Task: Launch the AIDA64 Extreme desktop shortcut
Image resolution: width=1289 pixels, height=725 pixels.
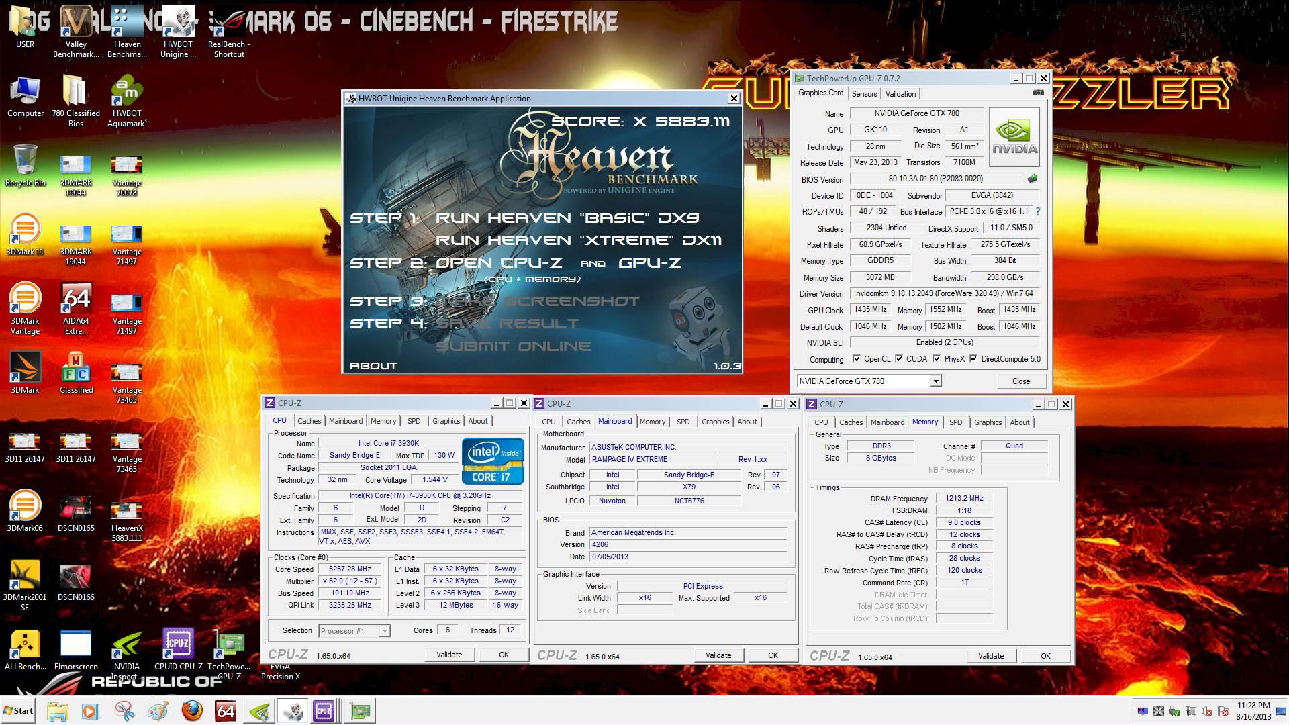Action: (x=76, y=308)
